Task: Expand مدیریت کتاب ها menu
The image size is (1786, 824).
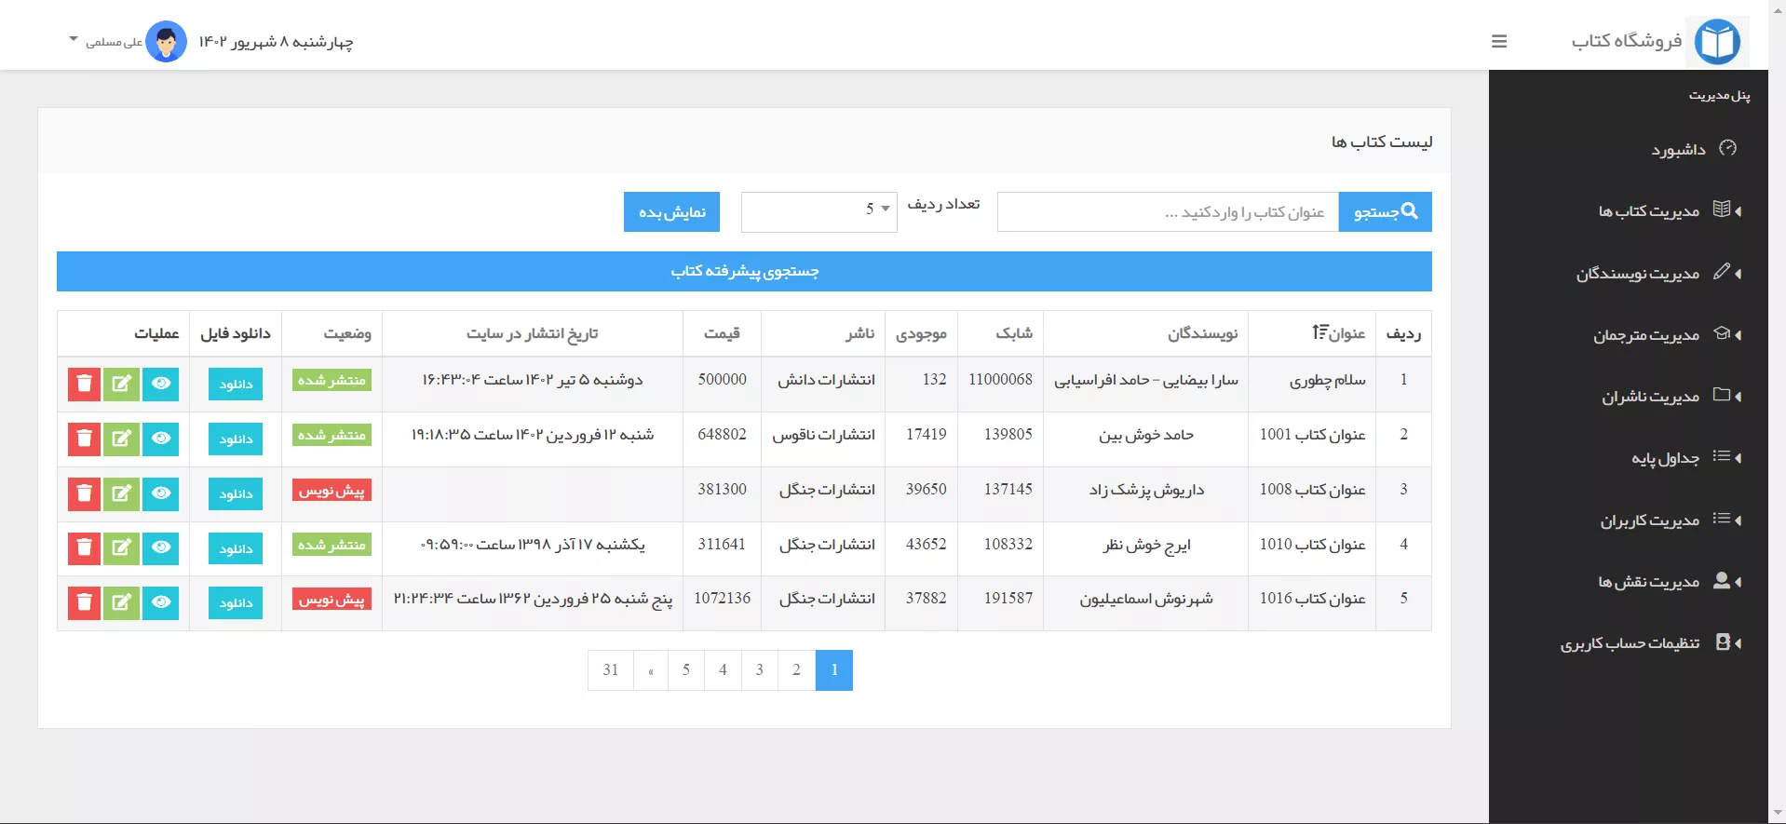Action: click(x=1649, y=211)
